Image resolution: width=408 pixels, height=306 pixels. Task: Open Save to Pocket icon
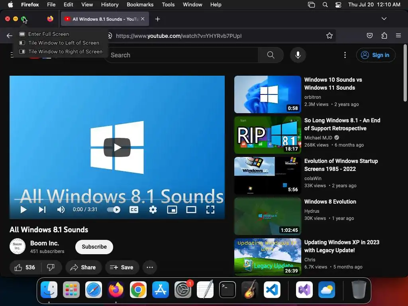click(369, 35)
